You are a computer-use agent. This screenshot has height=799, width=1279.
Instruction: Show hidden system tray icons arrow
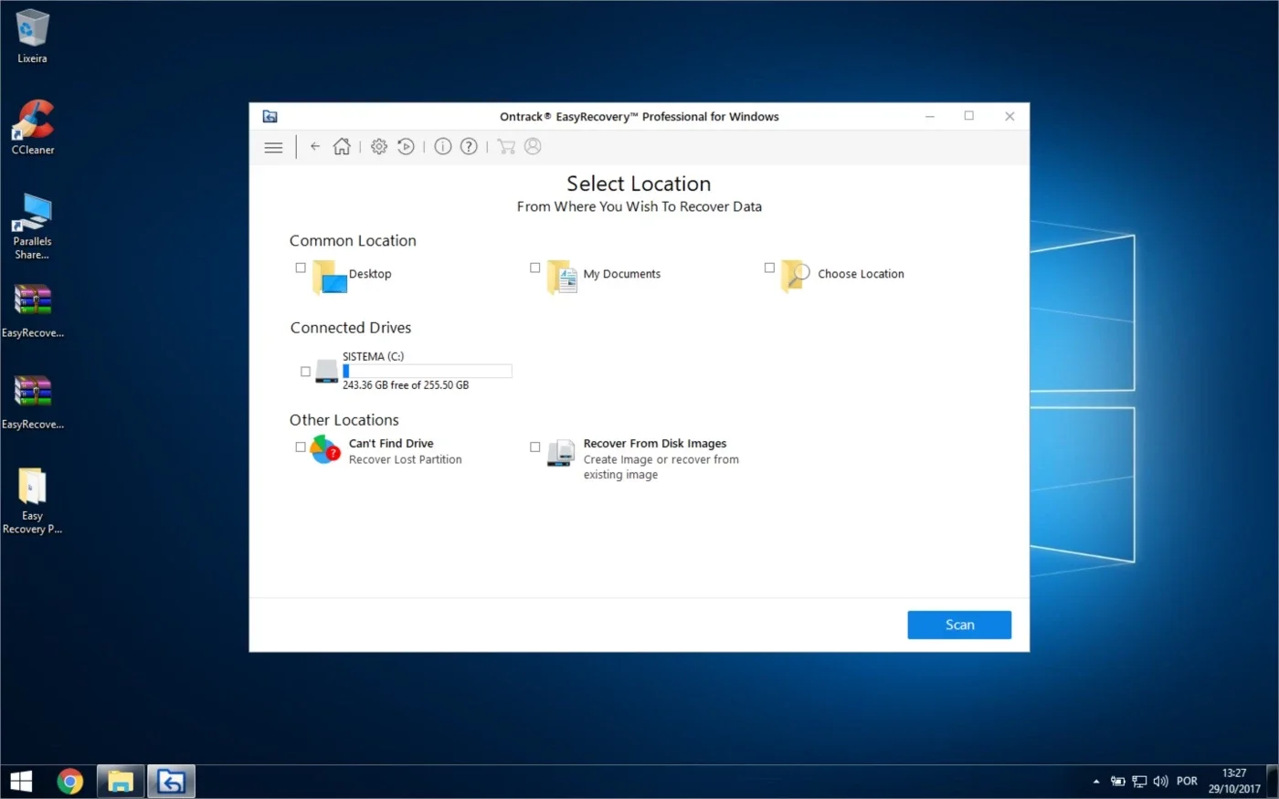(1096, 782)
